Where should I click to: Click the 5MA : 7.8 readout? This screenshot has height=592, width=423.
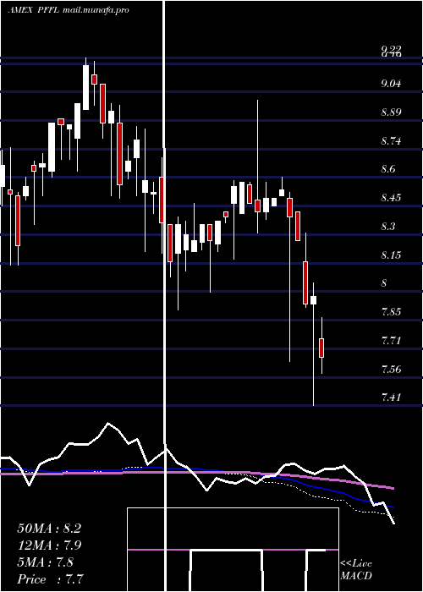pos(46,562)
